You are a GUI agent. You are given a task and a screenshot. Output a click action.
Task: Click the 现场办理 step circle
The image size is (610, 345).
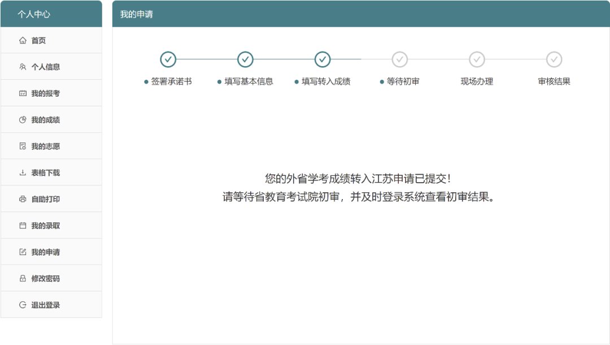tap(477, 59)
